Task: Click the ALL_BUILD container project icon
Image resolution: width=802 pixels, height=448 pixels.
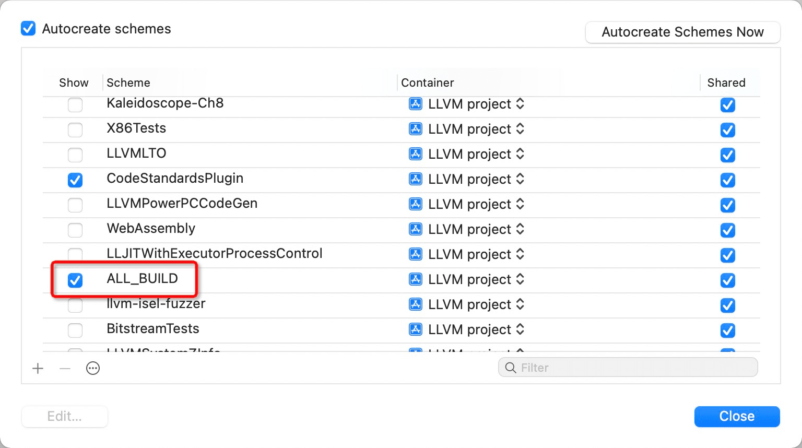Action: pyautogui.click(x=416, y=279)
